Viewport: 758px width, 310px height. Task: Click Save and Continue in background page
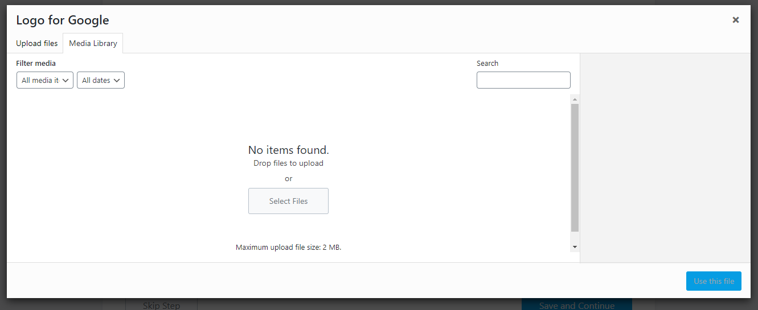tap(577, 305)
